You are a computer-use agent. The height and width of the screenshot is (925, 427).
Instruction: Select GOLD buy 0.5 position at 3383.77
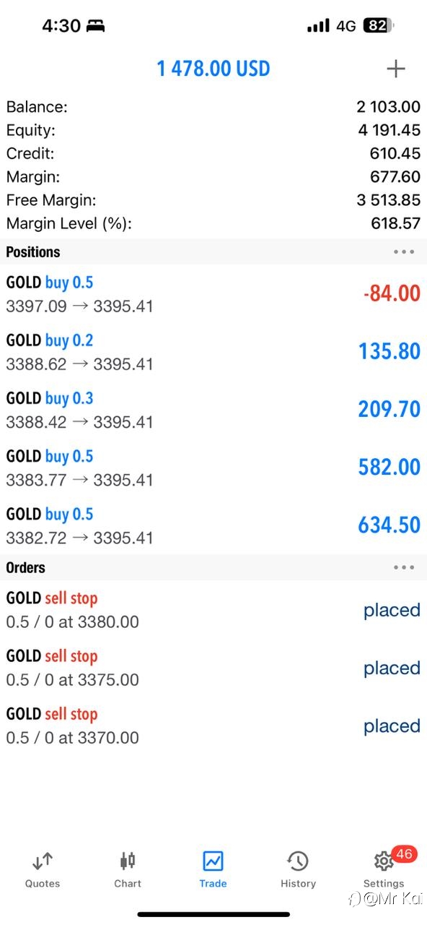coord(213,467)
